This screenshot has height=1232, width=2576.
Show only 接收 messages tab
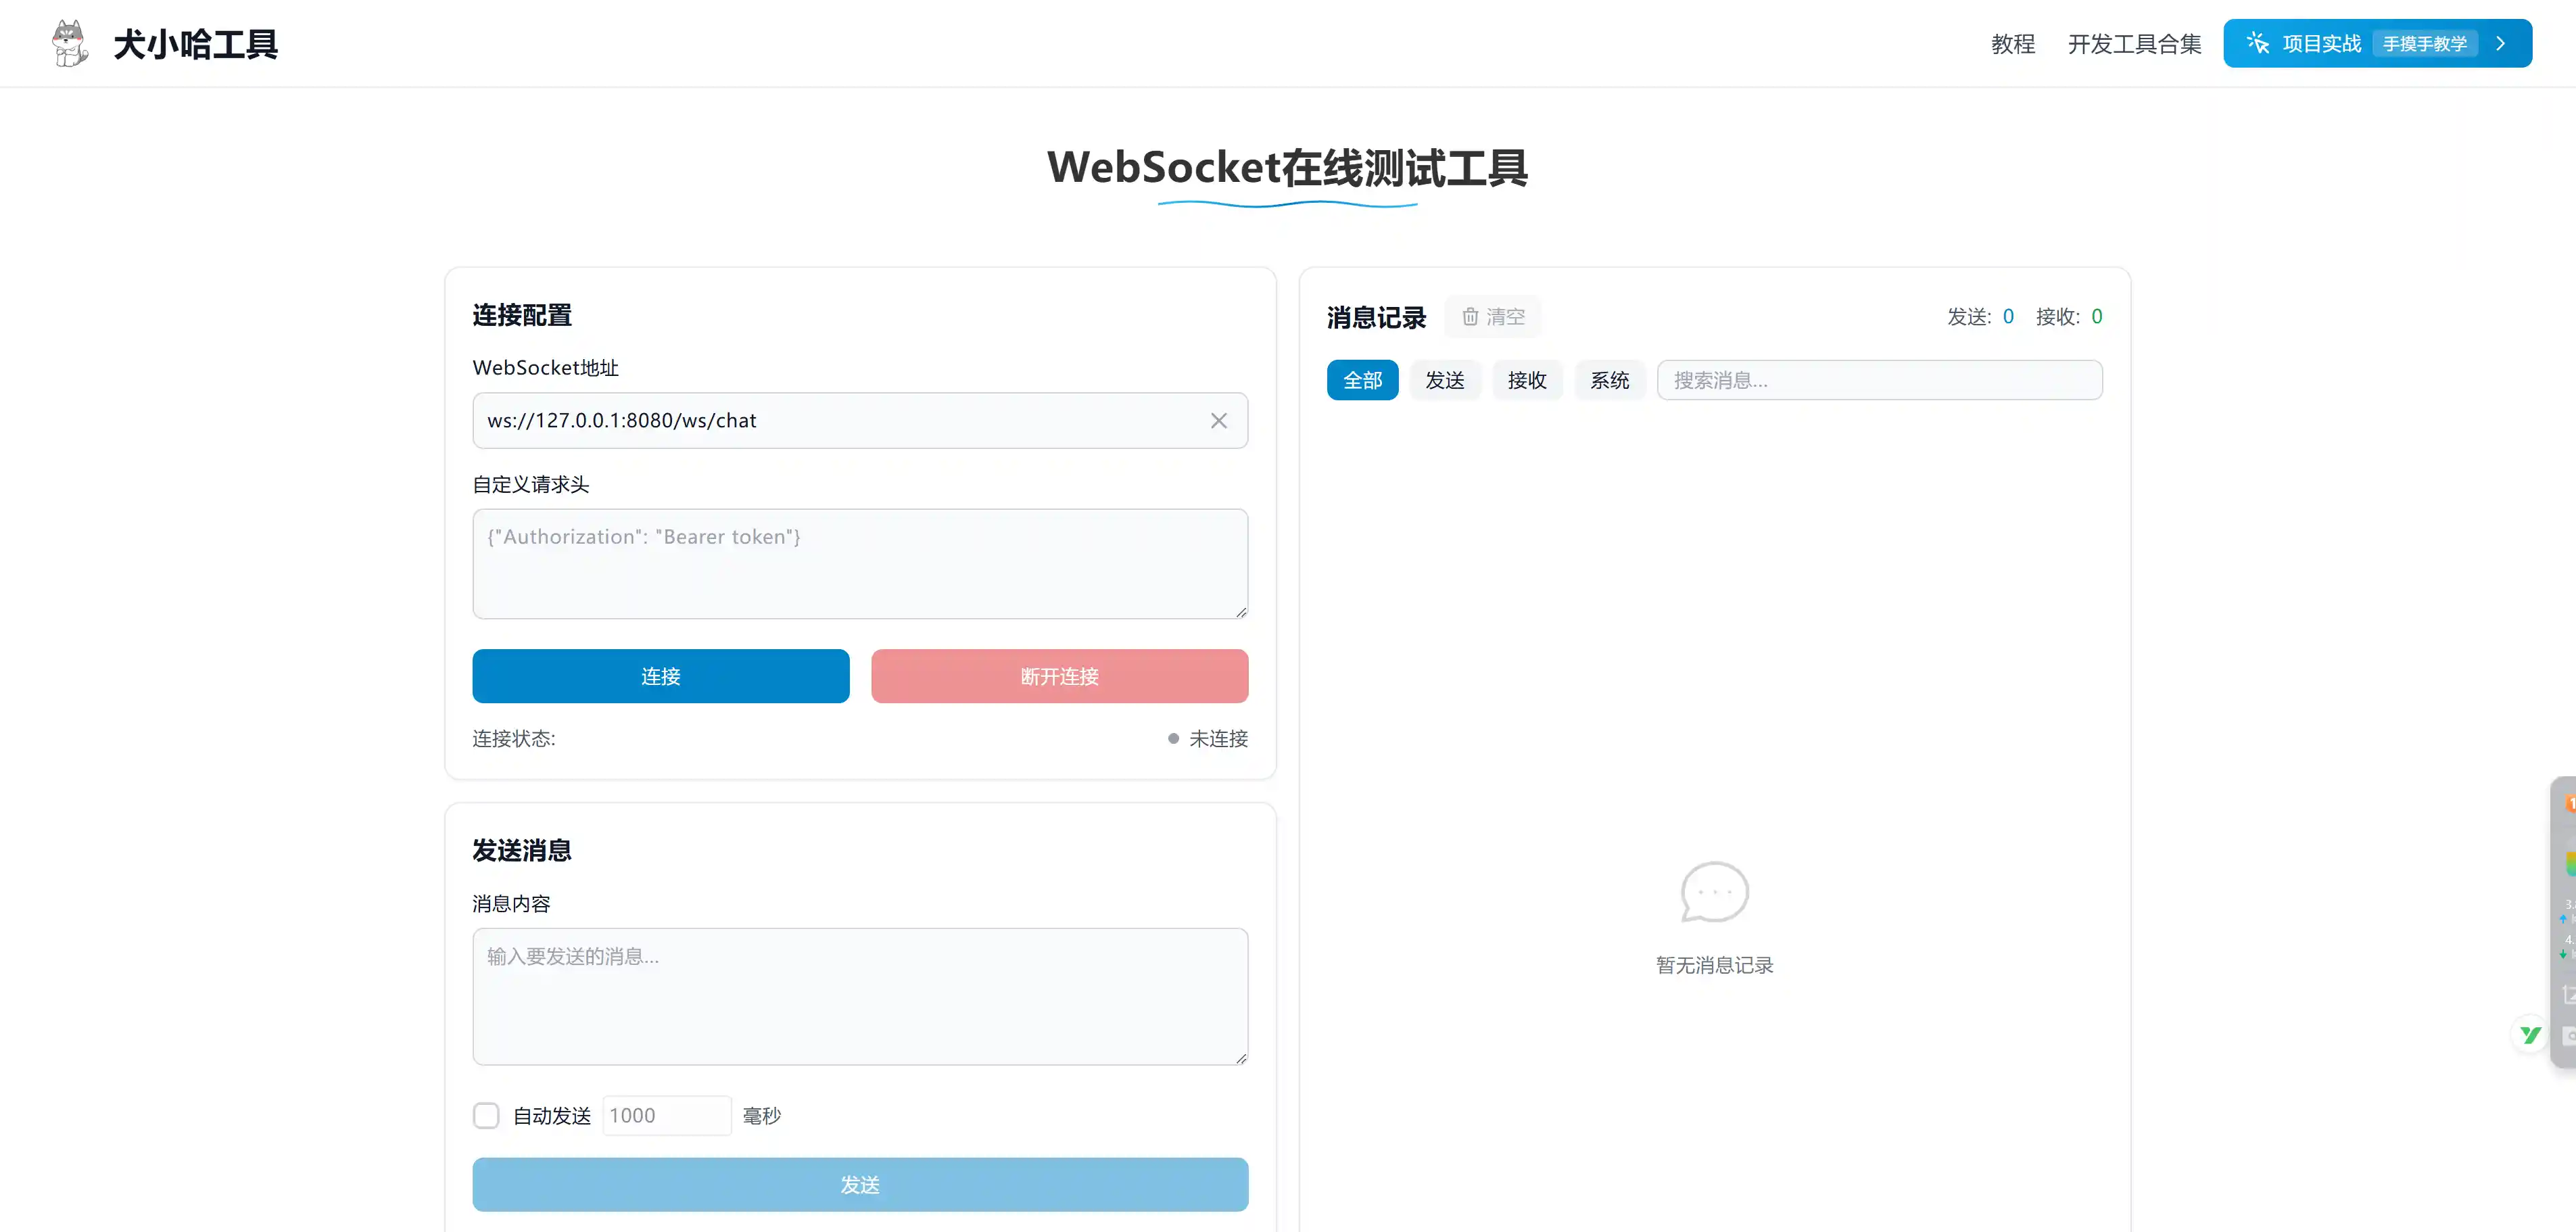coord(1527,380)
